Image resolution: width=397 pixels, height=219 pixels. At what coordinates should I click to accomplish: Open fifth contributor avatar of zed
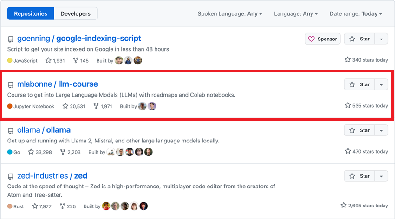pyautogui.click(x=143, y=206)
